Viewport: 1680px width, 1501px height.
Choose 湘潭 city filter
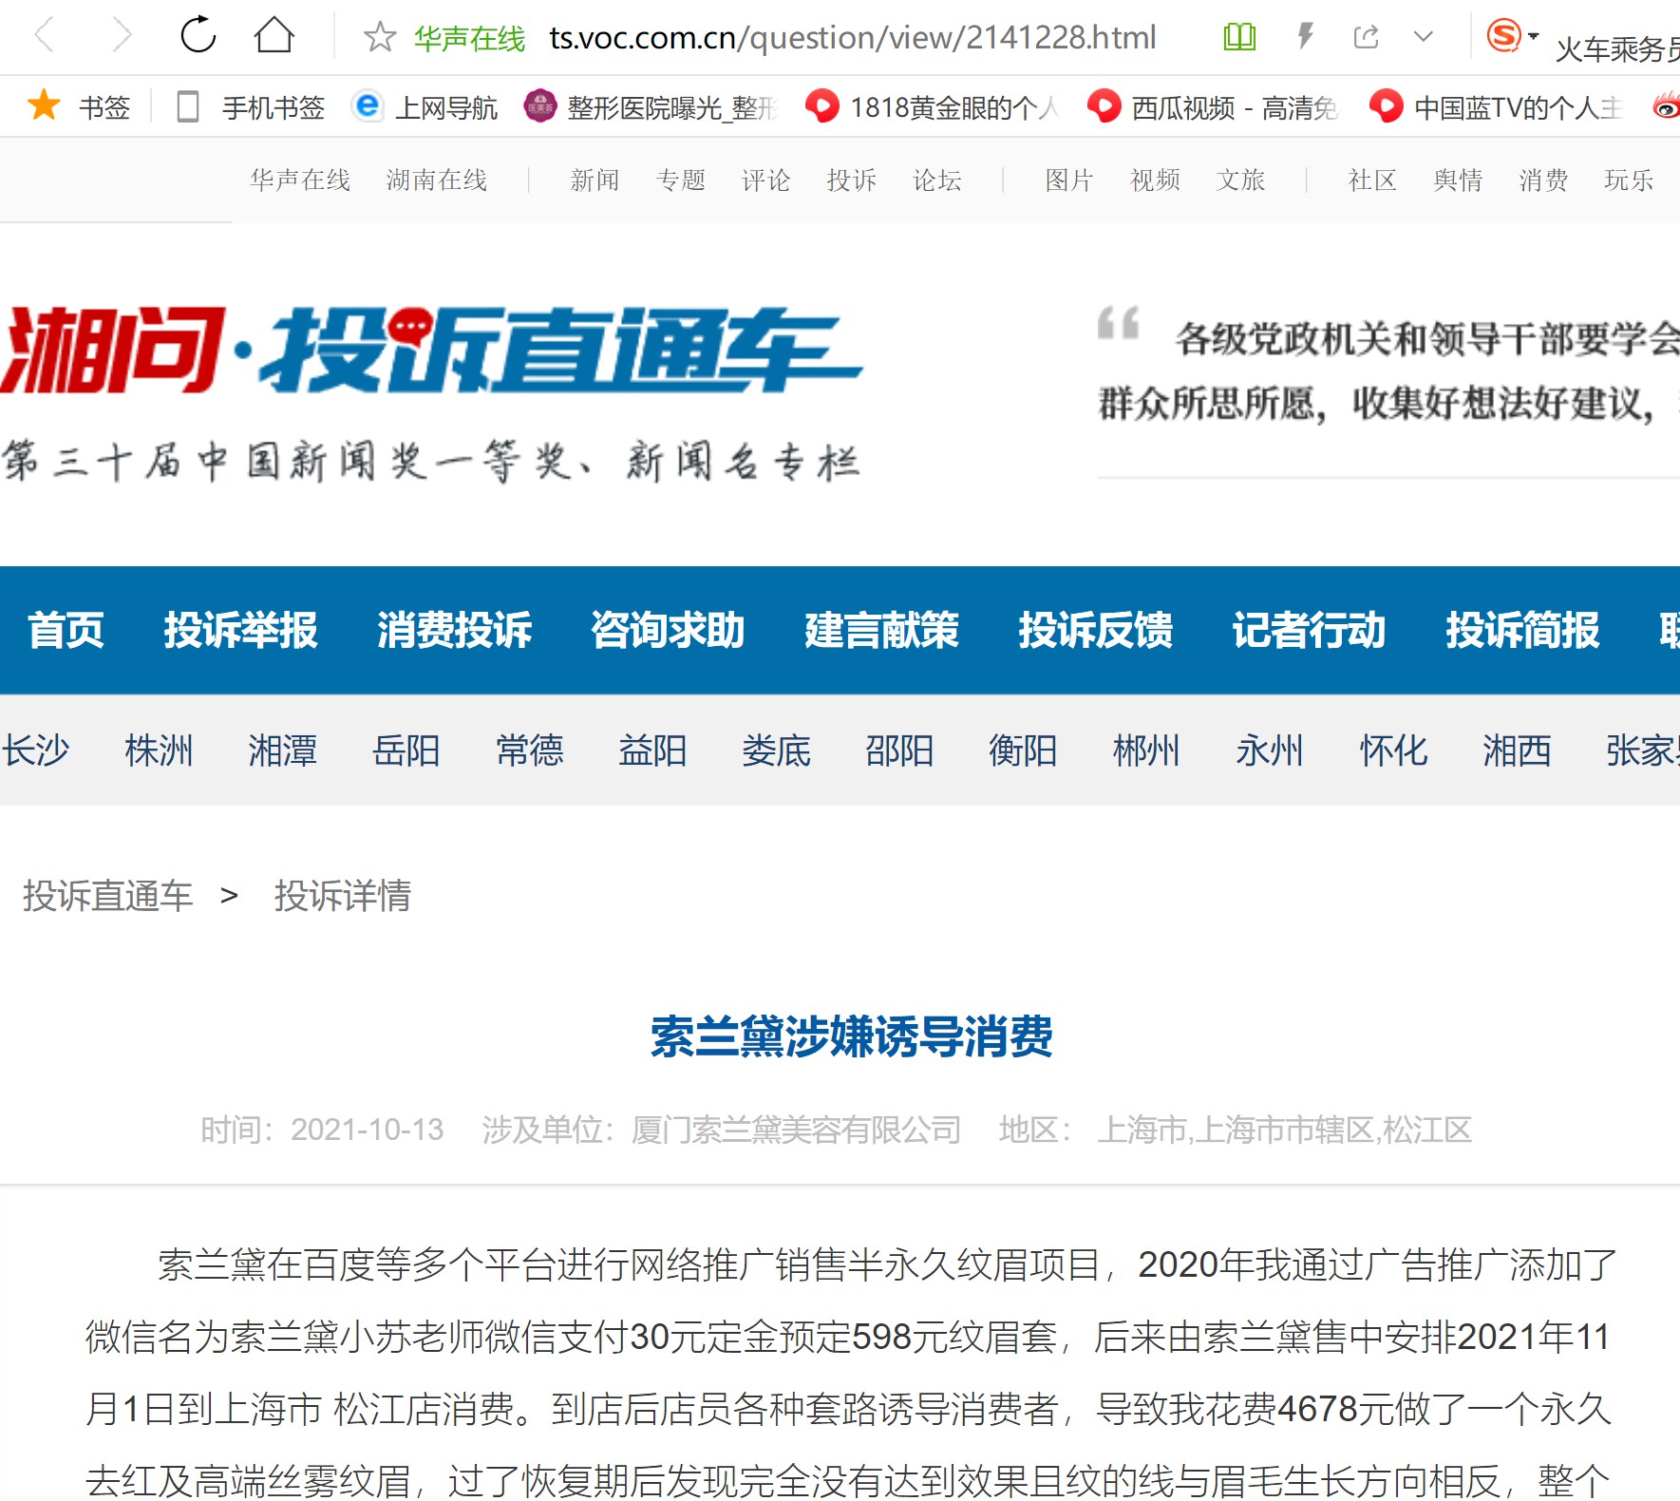tap(282, 750)
